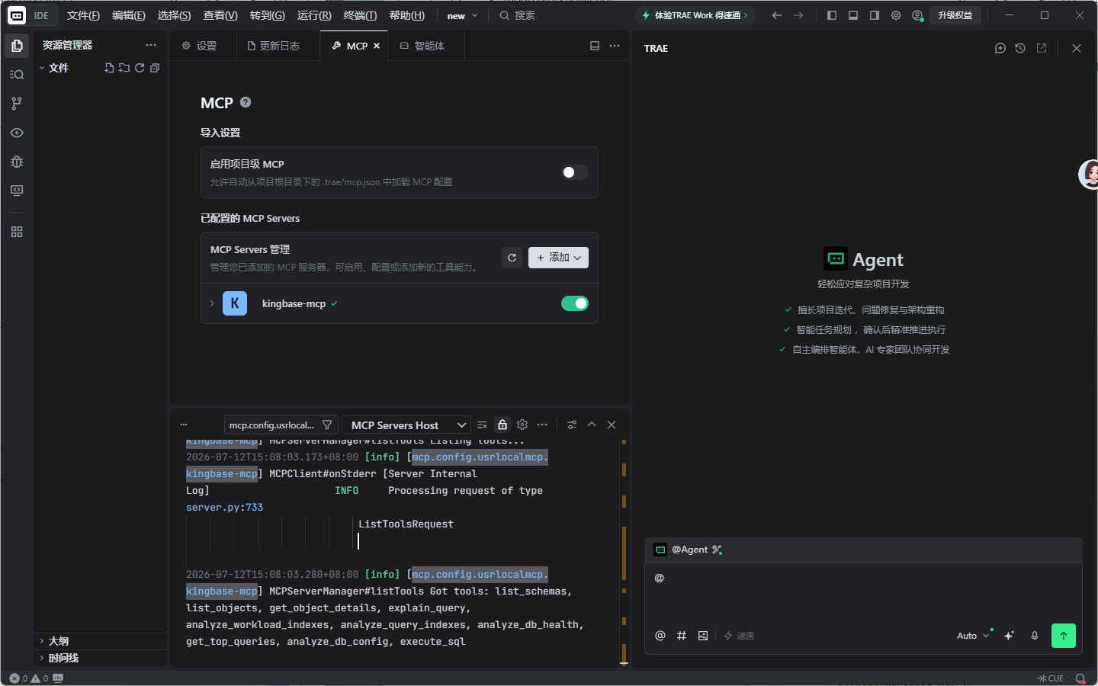Image resolution: width=1098 pixels, height=686 pixels.
Task: Open the remote monitor icon in the activity bar
Action: pos(17,191)
